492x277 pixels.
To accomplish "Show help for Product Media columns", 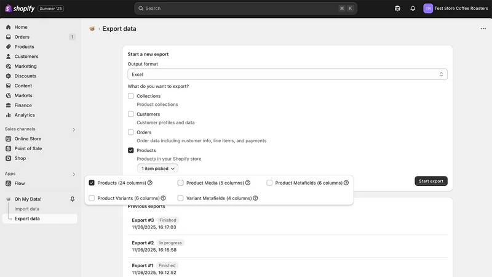I will tap(248, 183).
